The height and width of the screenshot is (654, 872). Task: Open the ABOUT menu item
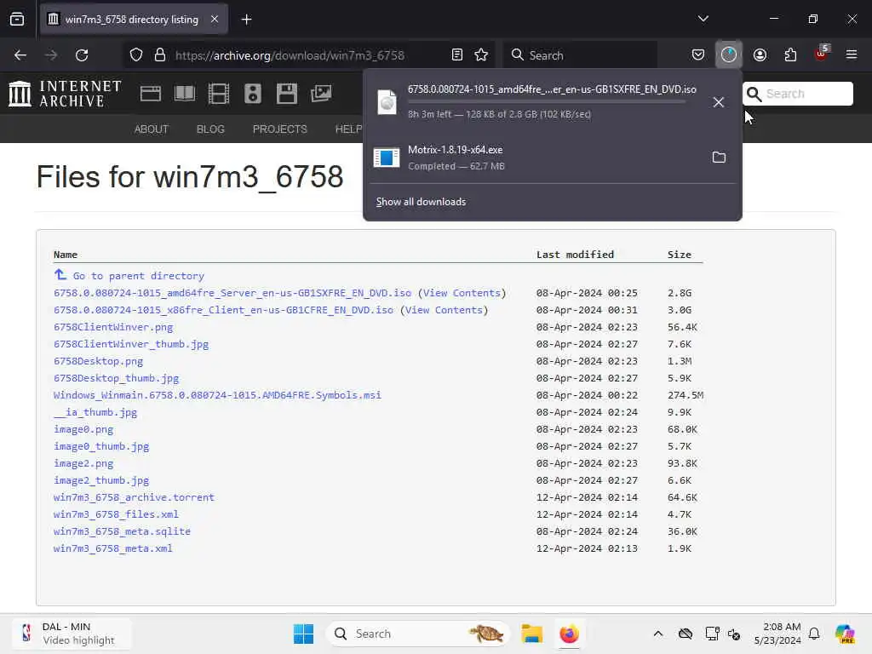[x=152, y=129]
